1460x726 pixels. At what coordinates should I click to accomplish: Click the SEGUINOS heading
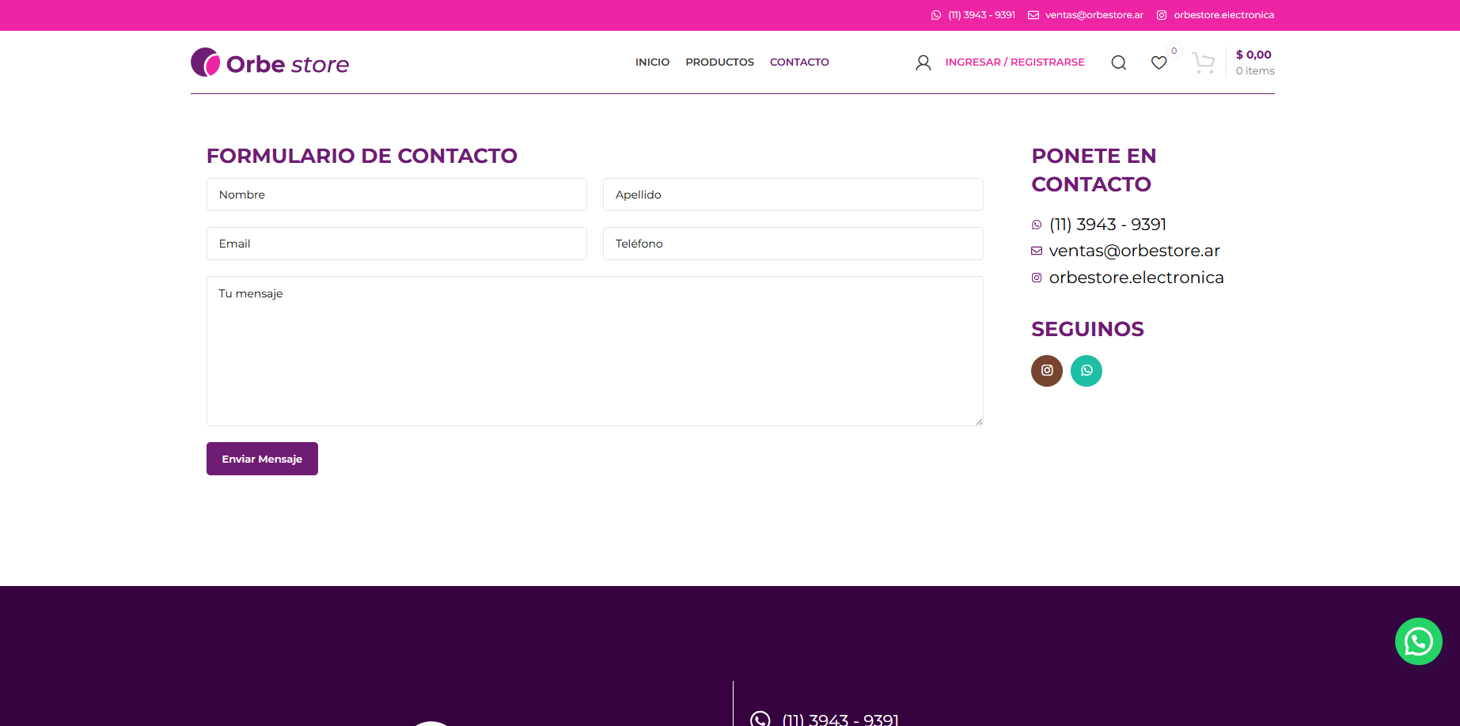click(x=1087, y=329)
